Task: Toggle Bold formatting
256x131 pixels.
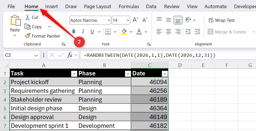Action: (74, 31)
